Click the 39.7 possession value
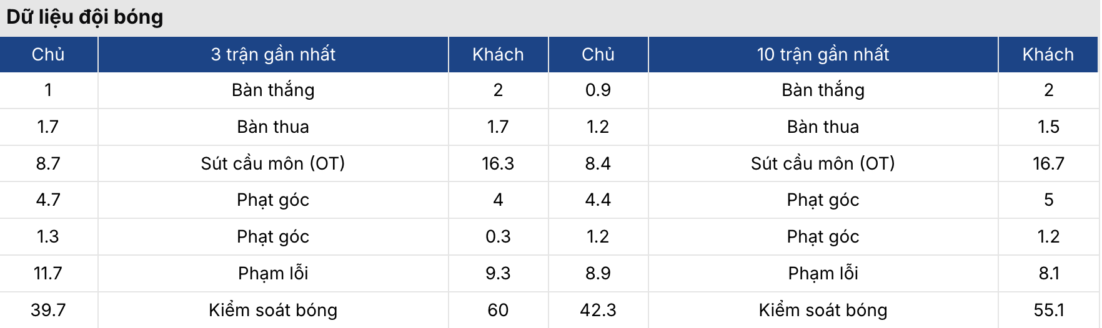 48,310
